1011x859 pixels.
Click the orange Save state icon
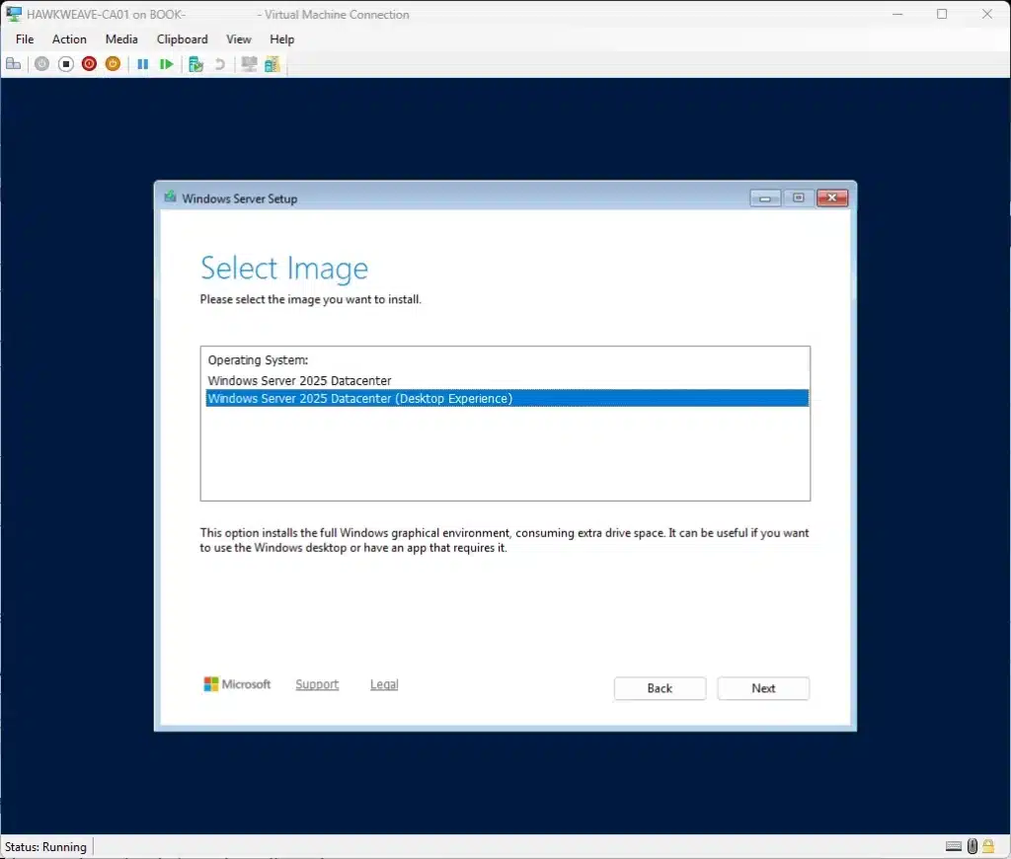click(x=113, y=64)
